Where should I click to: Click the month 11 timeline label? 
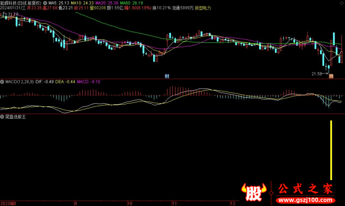coord(175,203)
